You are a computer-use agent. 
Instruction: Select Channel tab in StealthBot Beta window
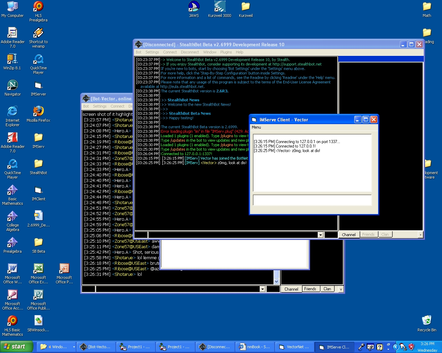coord(349,235)
